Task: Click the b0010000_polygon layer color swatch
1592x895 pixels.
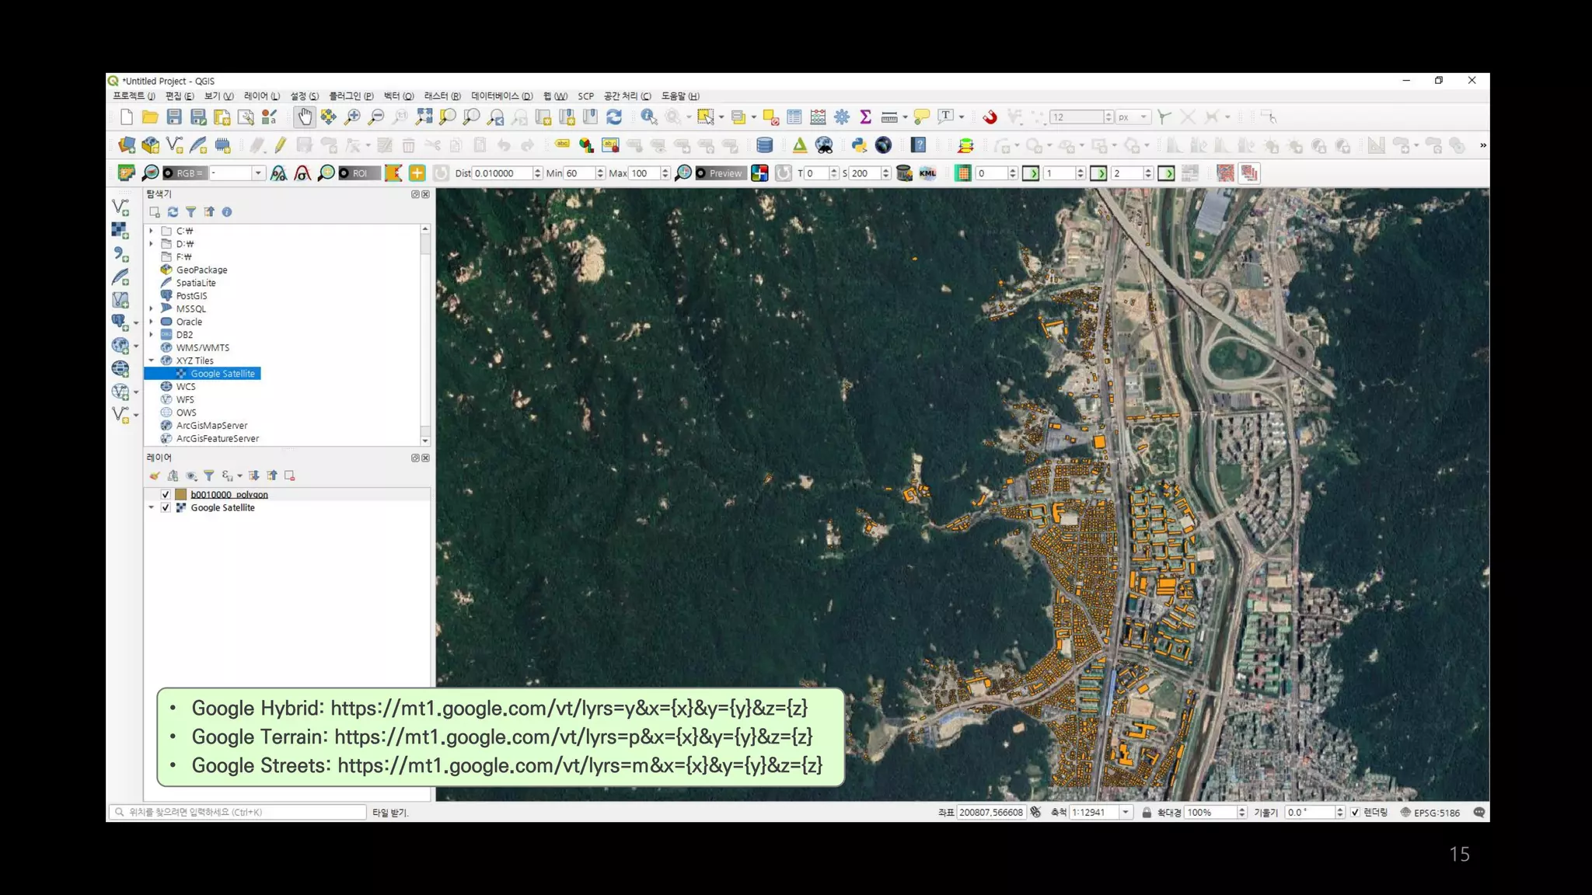Action: click(181, 495)
